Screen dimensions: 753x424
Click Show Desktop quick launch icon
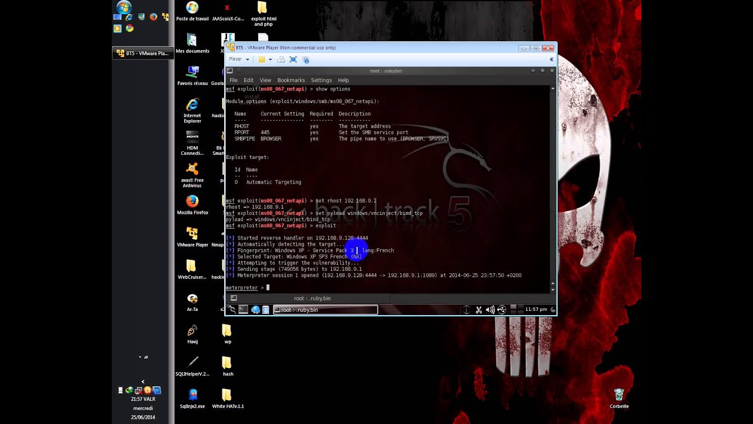117,17
